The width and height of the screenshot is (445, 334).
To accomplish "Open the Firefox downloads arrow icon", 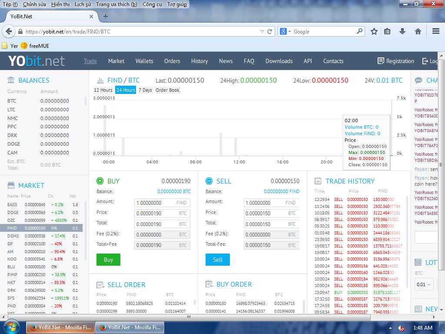I will click(402, 31).
